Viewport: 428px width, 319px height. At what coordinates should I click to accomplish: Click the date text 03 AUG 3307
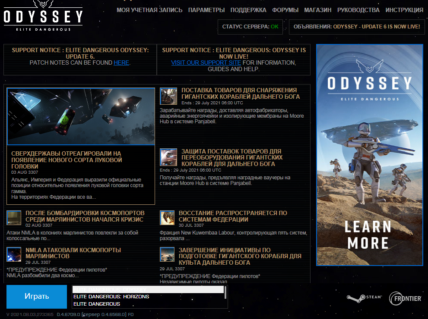point(25,172)
